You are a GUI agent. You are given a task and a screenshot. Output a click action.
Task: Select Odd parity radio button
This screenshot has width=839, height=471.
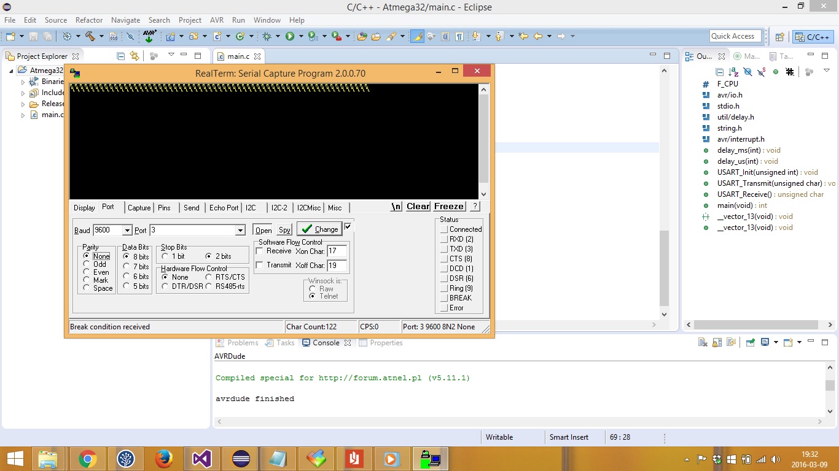[x=87, y=264]
